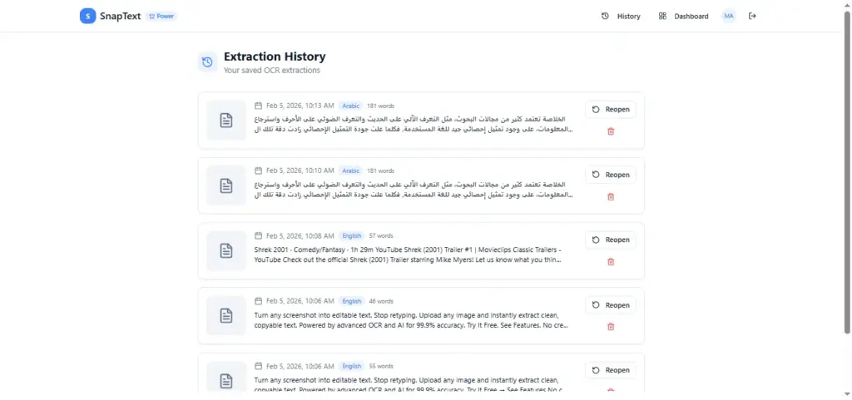The image size is (852, 400).
Task: Delete the Shrek 2001 extraction entry
Action: (610, 261)
